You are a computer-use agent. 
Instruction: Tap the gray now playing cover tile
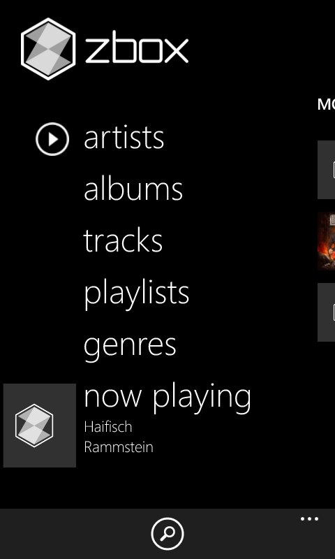pyautogui.click(x=40, y=426)
